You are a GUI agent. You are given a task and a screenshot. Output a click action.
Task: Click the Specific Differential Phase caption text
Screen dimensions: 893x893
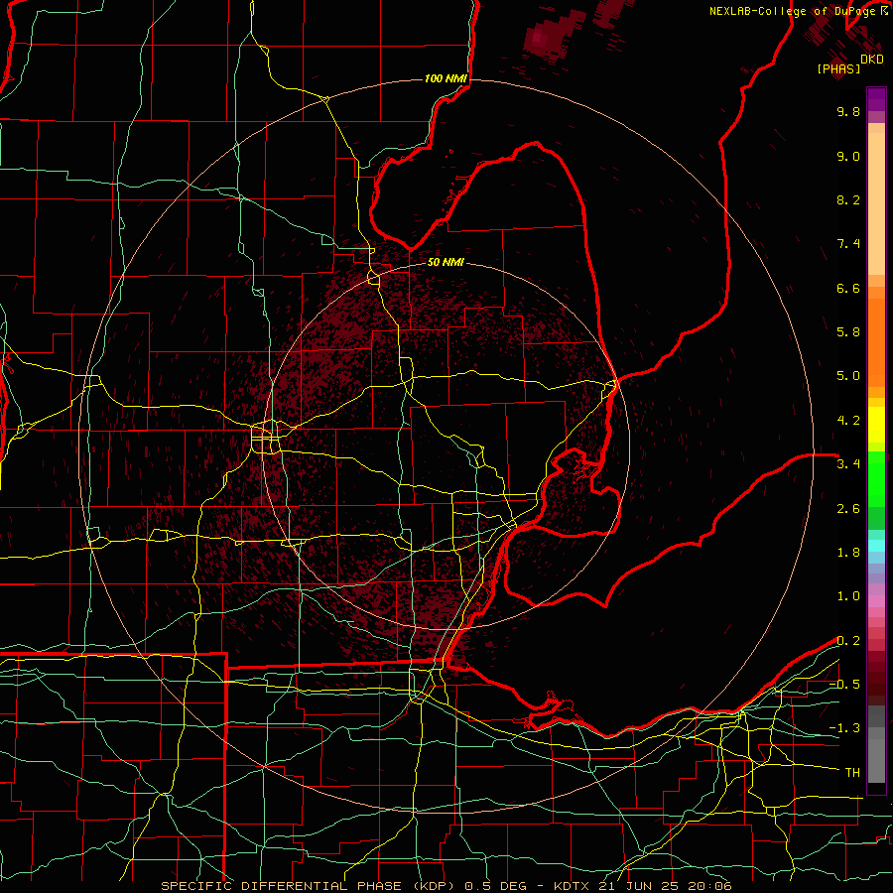coord(446,886)
